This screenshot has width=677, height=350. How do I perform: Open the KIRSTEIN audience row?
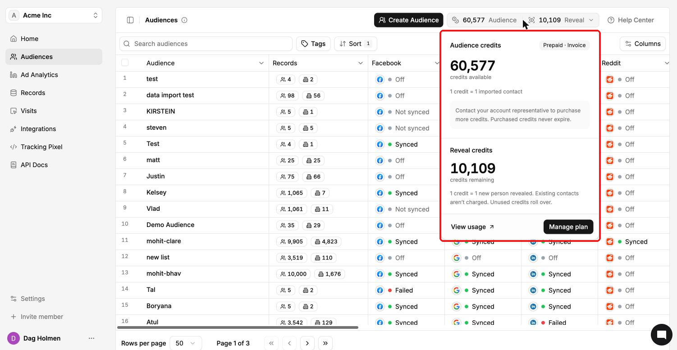coord(161,111)
